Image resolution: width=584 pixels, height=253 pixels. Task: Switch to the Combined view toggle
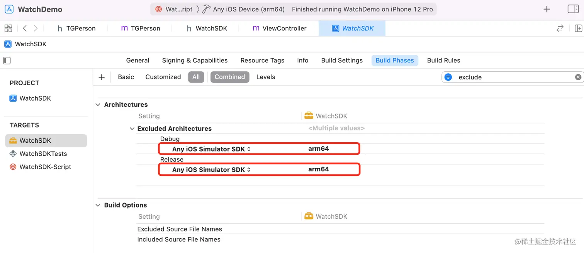point(229,77)
